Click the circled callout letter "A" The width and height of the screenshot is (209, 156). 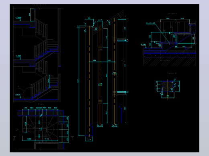(x=18, y=87)
